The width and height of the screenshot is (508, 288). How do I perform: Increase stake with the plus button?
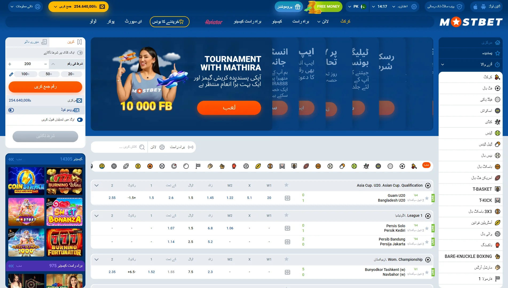[10, 64]
